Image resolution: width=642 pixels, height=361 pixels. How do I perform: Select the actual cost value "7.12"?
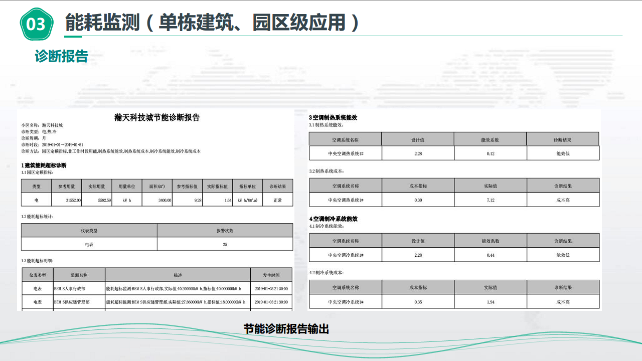point(491,200)
